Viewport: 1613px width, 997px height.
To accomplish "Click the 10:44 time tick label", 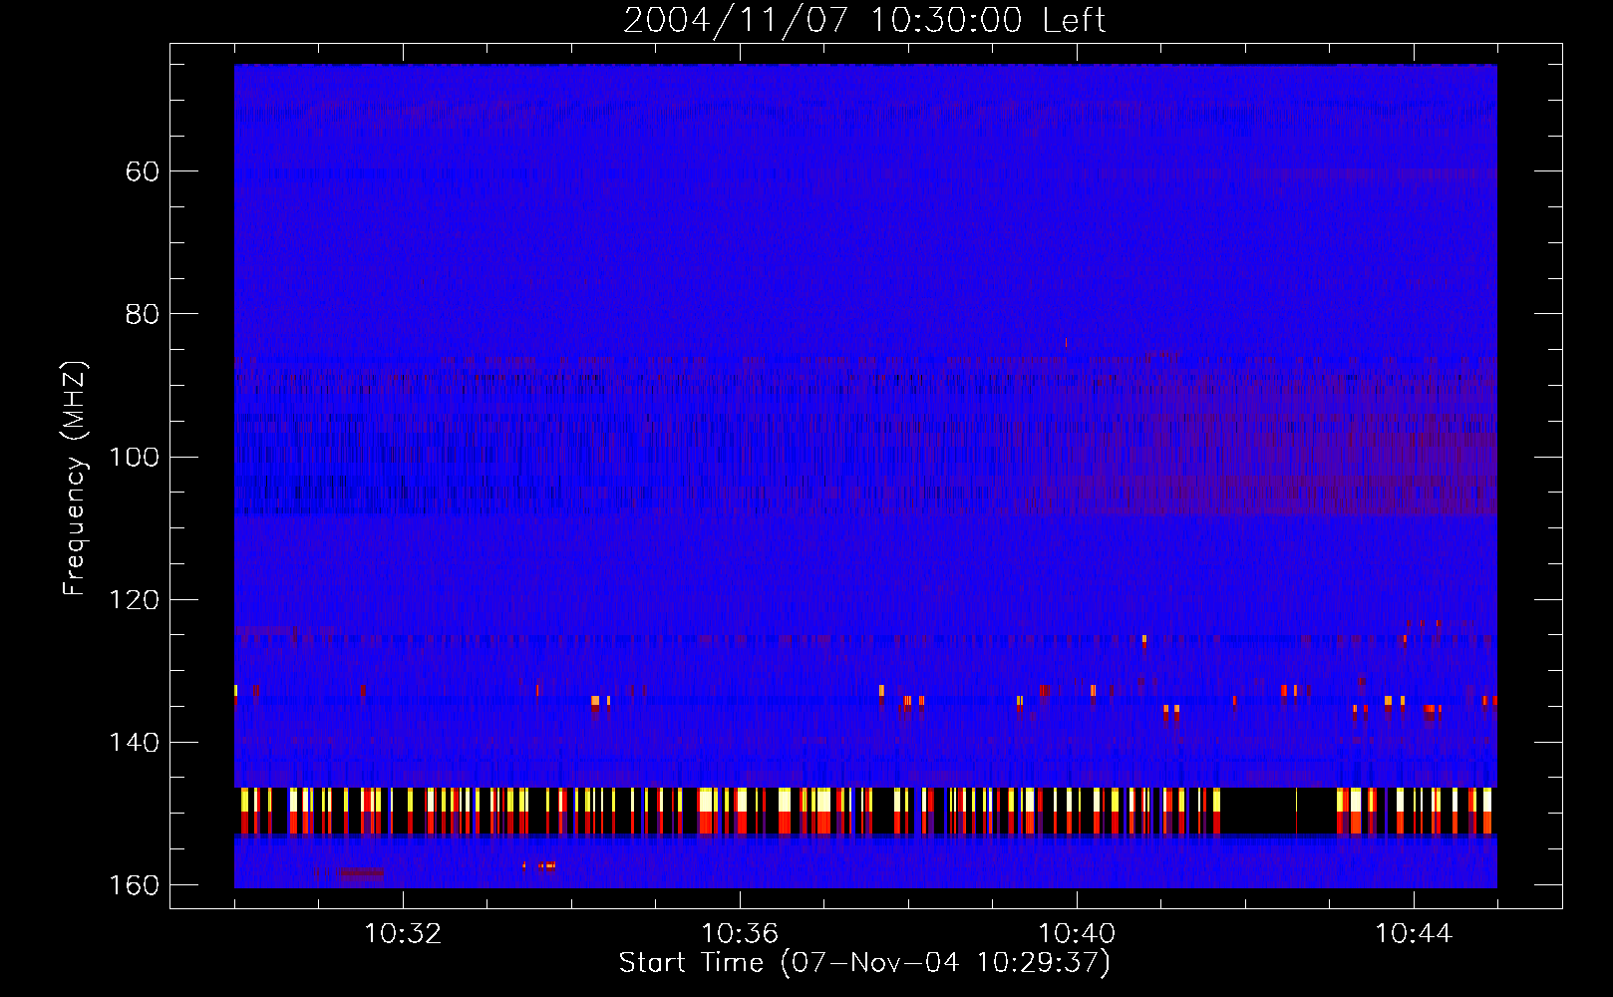I will (1414, 934).
